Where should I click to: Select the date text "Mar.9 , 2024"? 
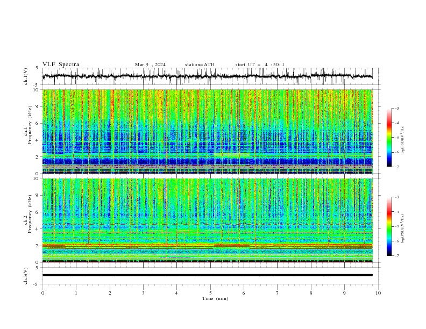[150, 65]
